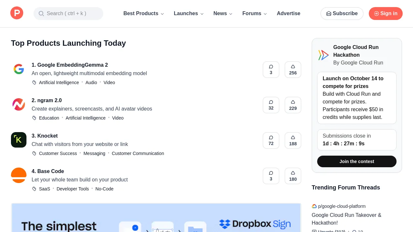Open the Google Cloud Run Hackathon heading

pyautogui.click(x=356, y=51)
